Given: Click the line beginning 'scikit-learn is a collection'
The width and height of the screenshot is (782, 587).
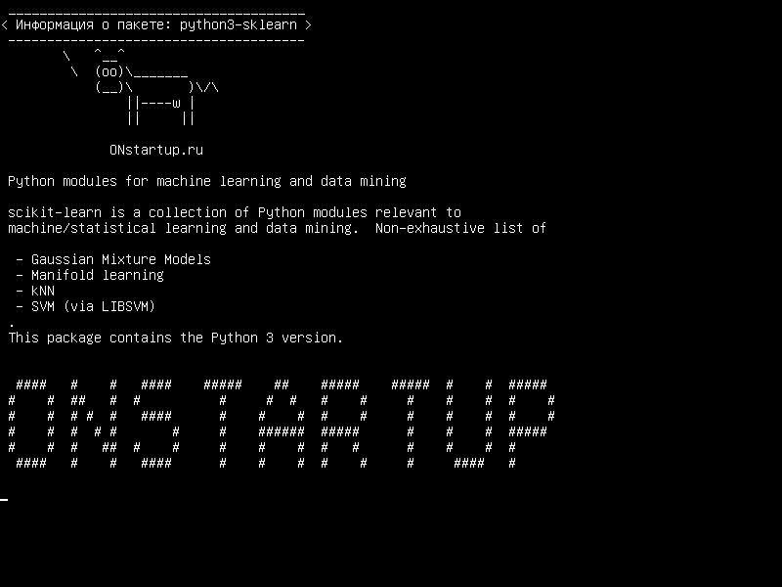Looking at the screenshot, I should [235, 212].
